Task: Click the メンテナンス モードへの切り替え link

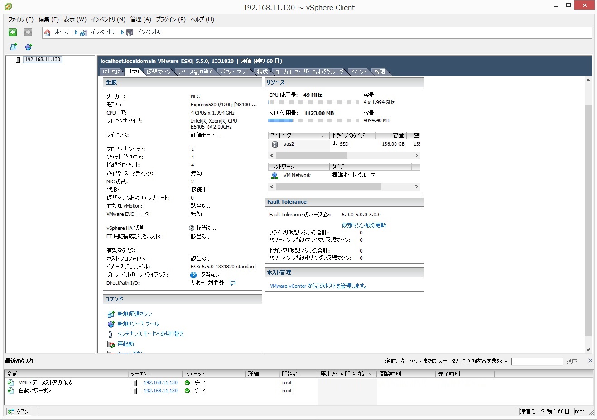Action: 150,334
